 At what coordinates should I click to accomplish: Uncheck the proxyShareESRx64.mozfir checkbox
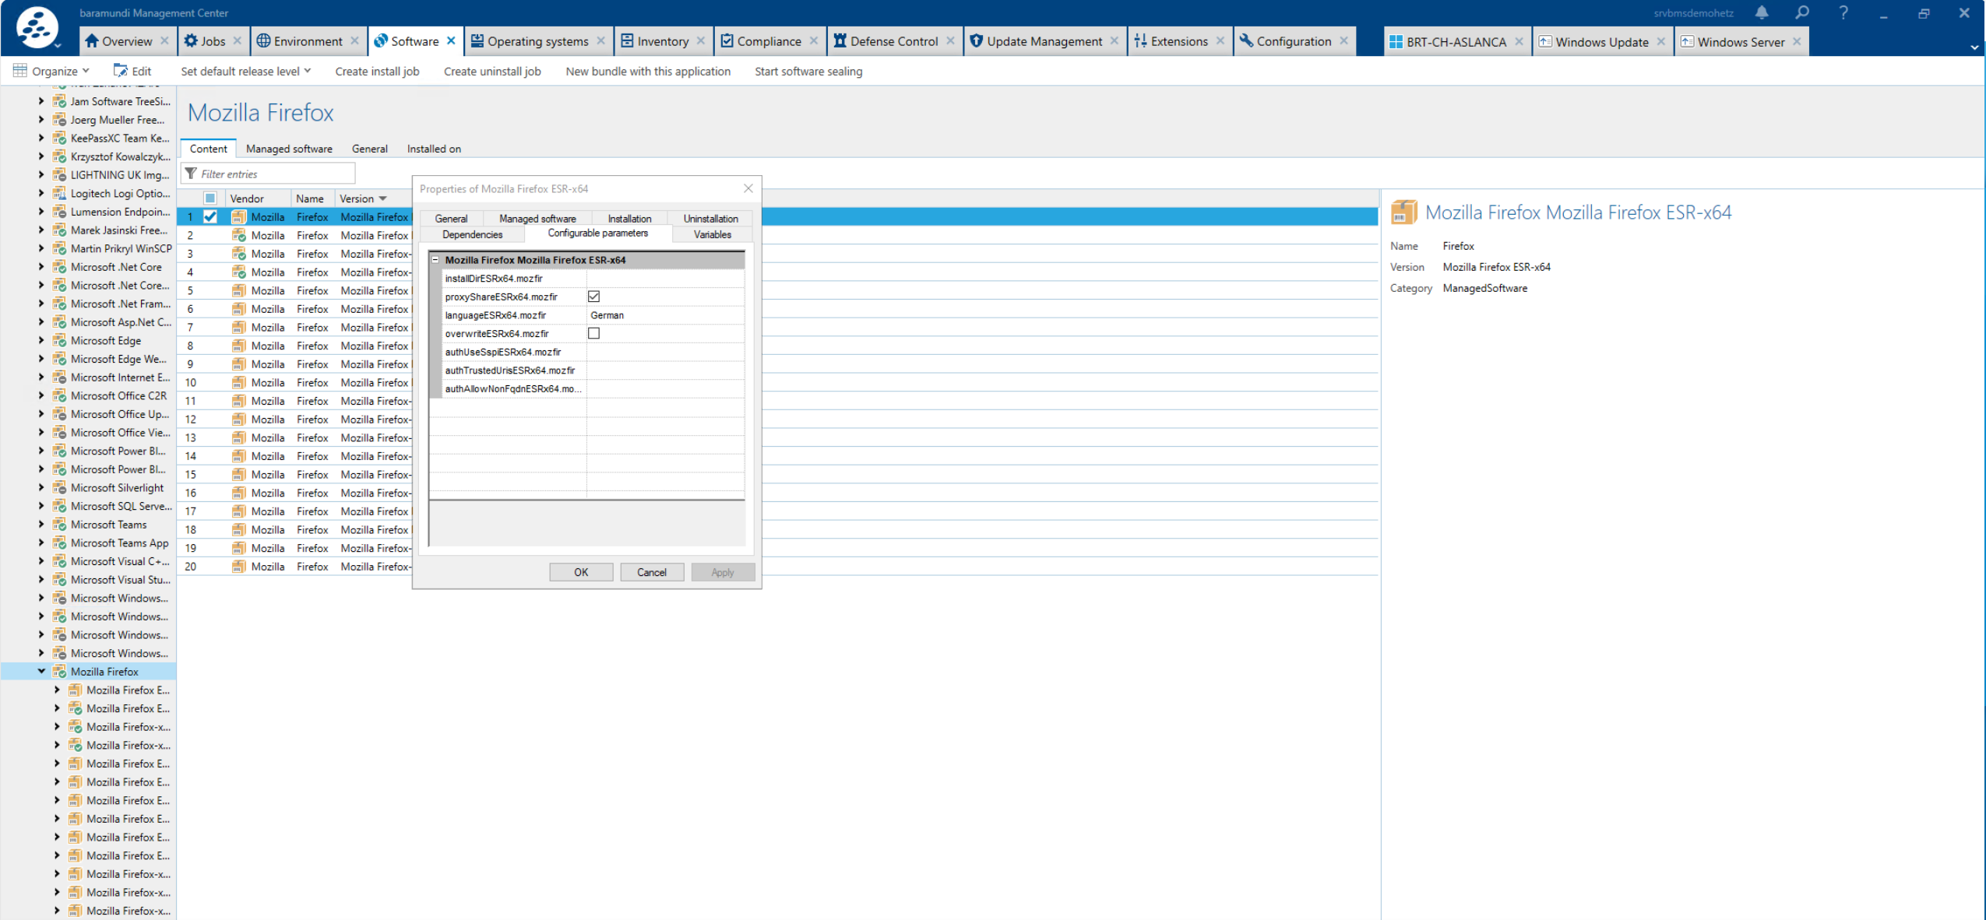[594, 297]
